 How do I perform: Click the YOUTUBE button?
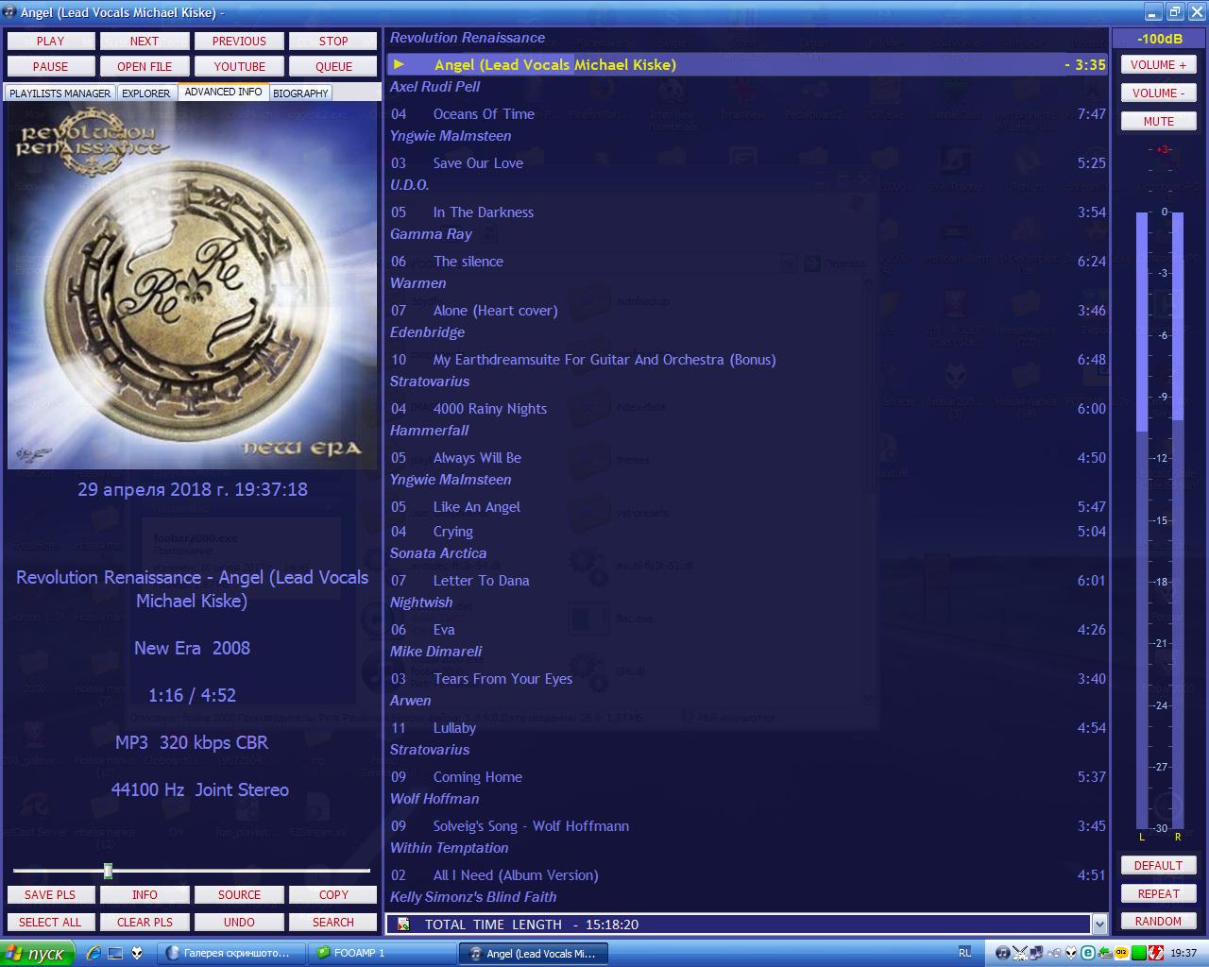239,66
